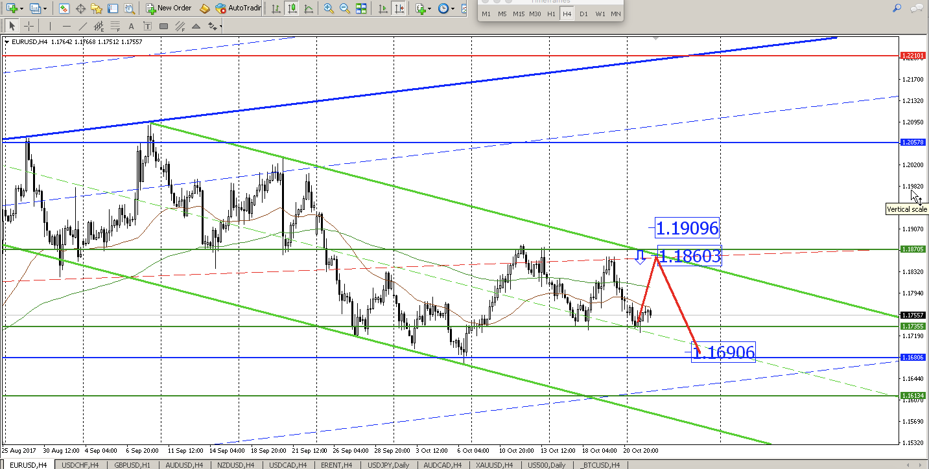
Task: Select the MN timeframe
Action: tap(616, 14)
